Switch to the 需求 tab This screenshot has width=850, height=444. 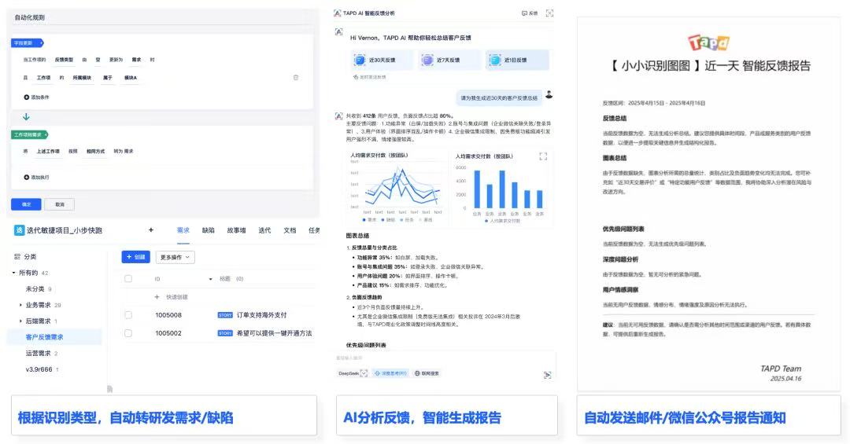(183, 231)
